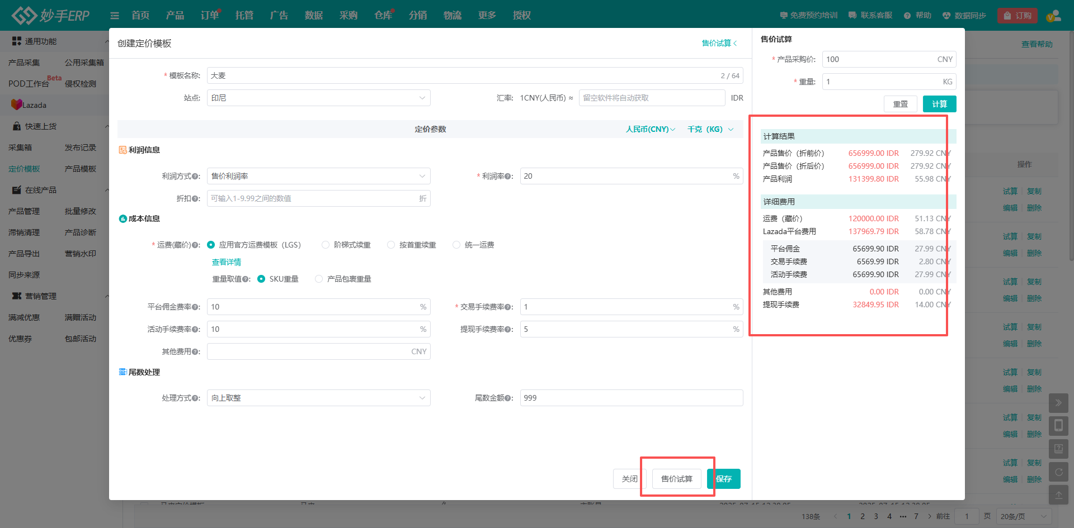Open the 仓库 top menu
This screenshot has height=528, width=1074.
pos(383,16)
